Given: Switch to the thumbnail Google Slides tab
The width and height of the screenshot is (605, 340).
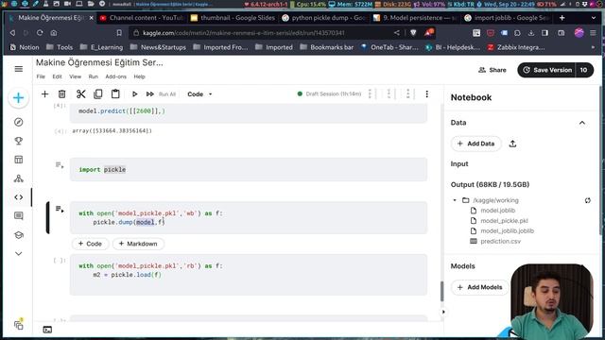Looking at the screenshot, I should tap(233, 18).
